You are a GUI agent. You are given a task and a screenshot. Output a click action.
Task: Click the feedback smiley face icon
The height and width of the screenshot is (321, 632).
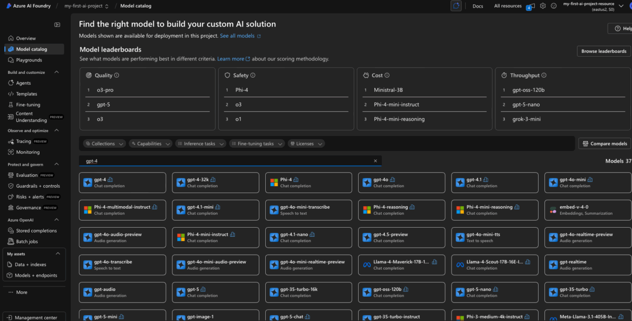pyautogui.click(x=554, y=6)
